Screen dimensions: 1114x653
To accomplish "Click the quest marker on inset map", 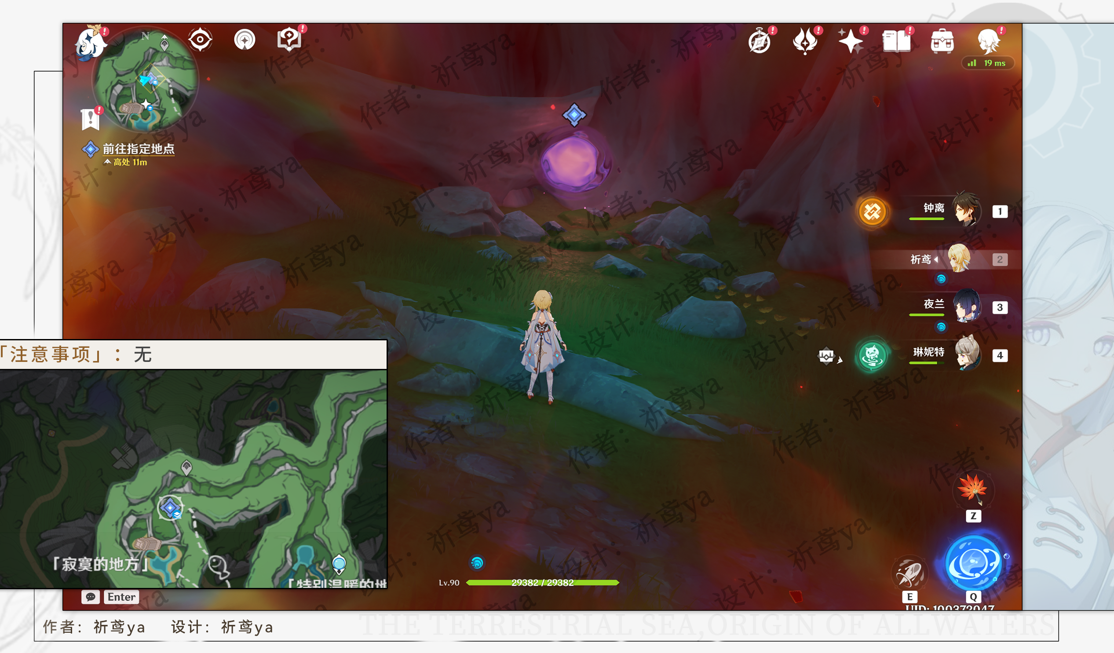I will (x=170, y=507).
